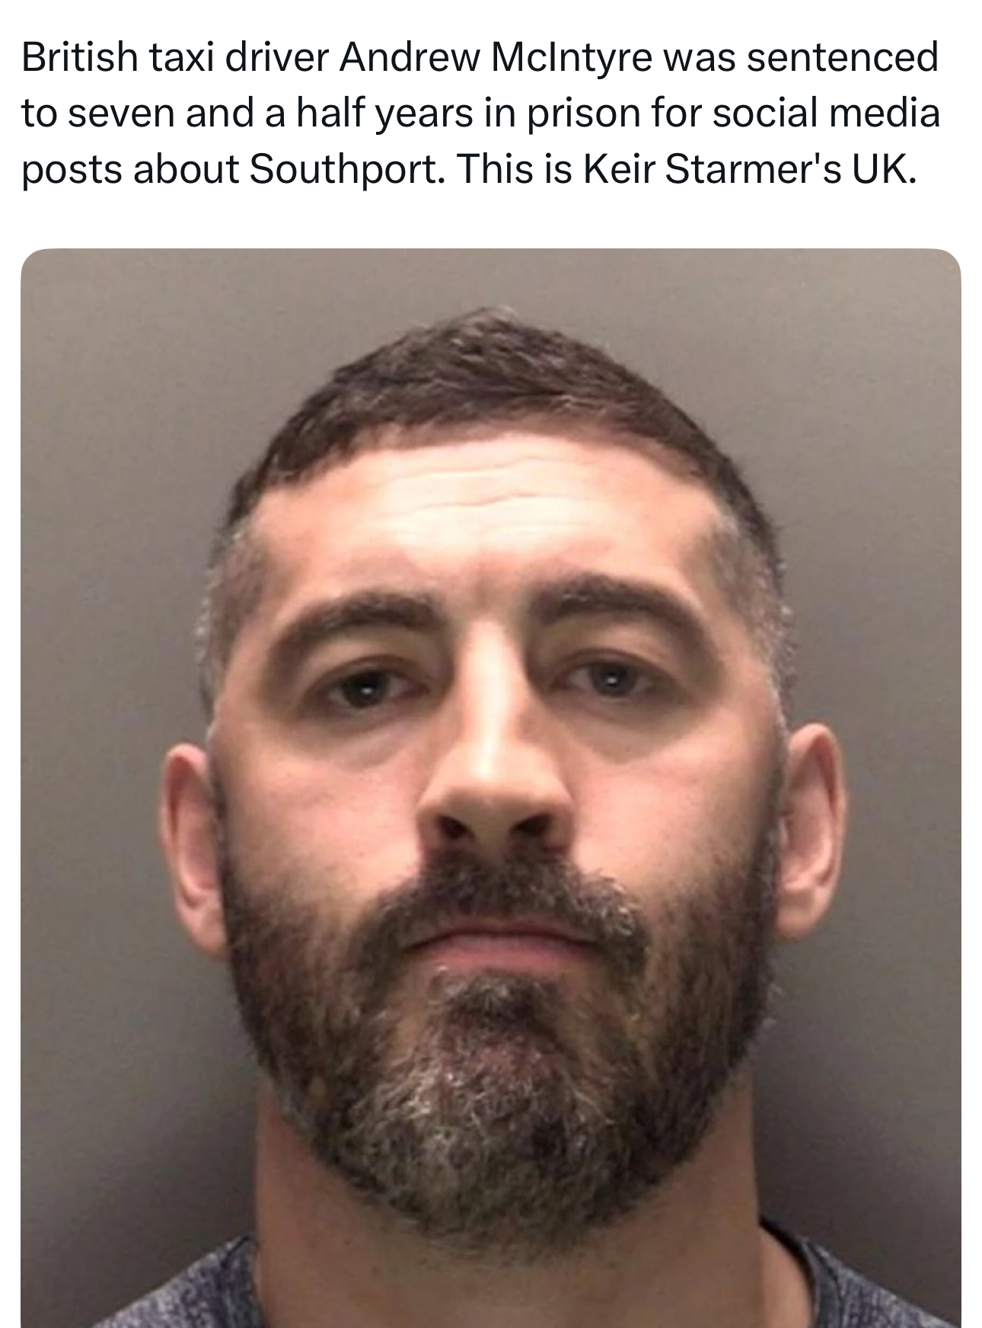This screenshot has width=982, height=1328.
Task: Open the attached photo in the post
Action: [490, 788]
